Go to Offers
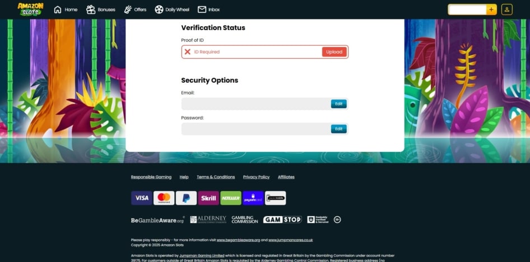The width and height of the screenshot is (530, 262). pyautogui.click(x=135, y=9)
